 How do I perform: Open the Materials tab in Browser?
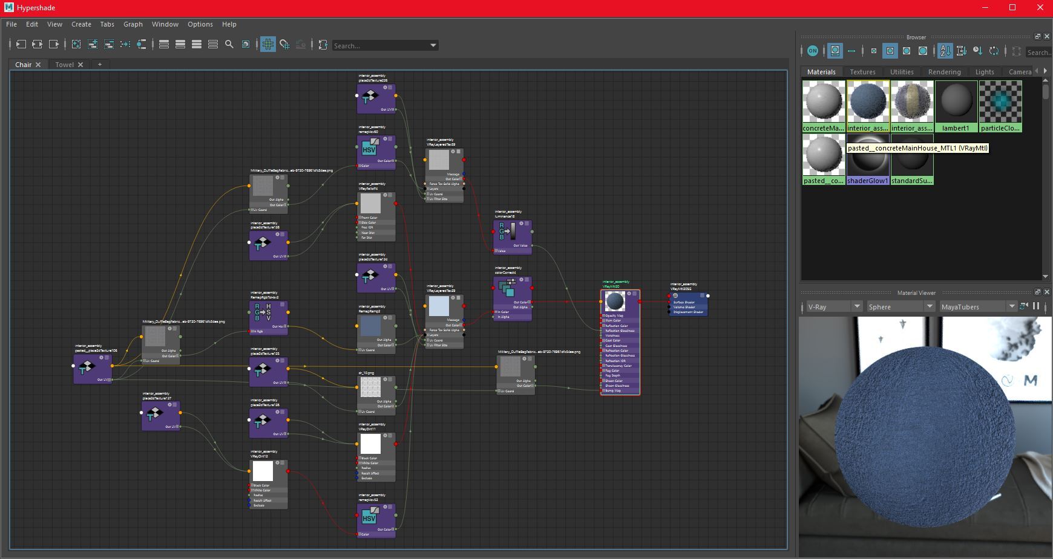point(821,72)
